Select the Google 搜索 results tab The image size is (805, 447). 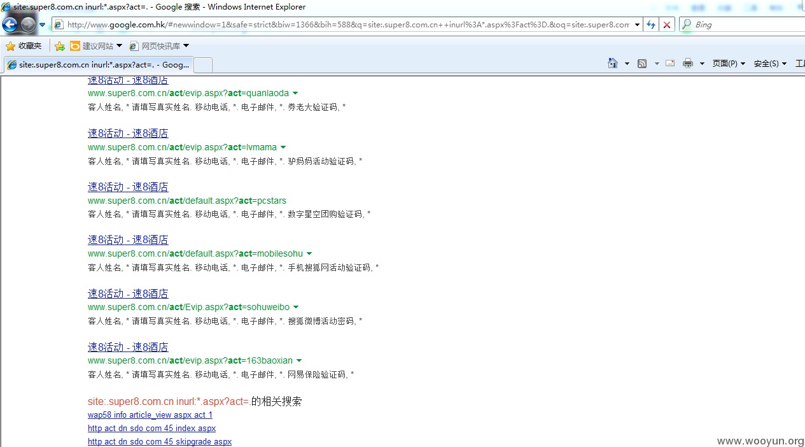[98, 64]
